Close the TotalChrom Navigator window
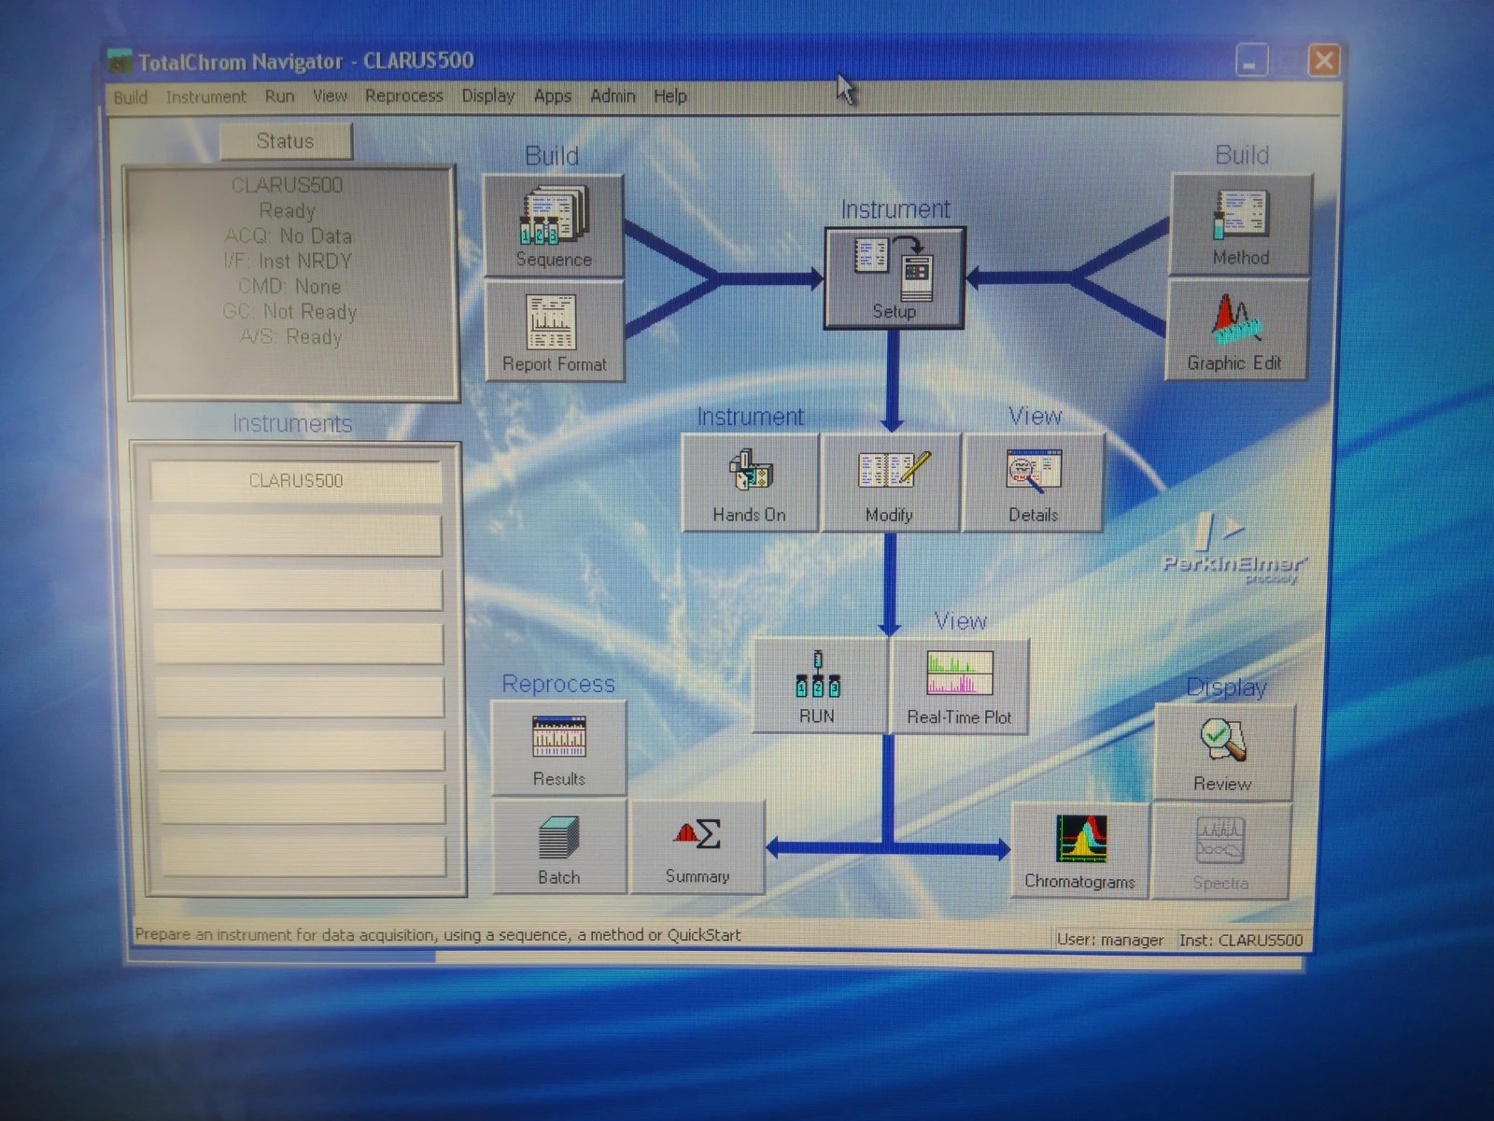 1324,61
